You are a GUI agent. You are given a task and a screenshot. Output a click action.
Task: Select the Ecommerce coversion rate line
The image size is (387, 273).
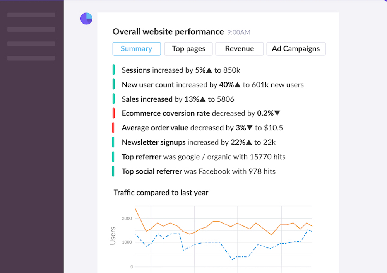(201, 113)
